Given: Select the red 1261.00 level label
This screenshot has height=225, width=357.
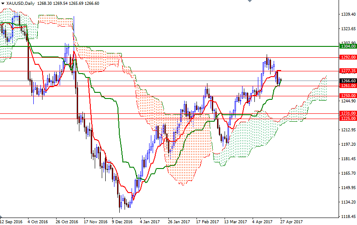Looking at the screenshot, I should 348,86.
